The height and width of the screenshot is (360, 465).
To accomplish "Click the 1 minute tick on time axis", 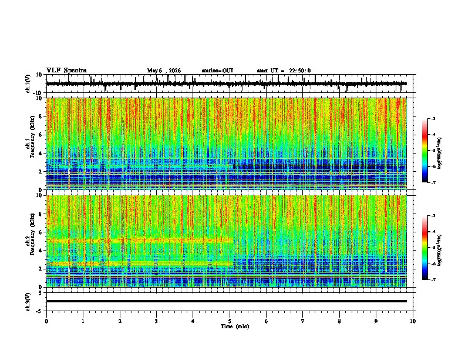I will (x=83, y=321).
